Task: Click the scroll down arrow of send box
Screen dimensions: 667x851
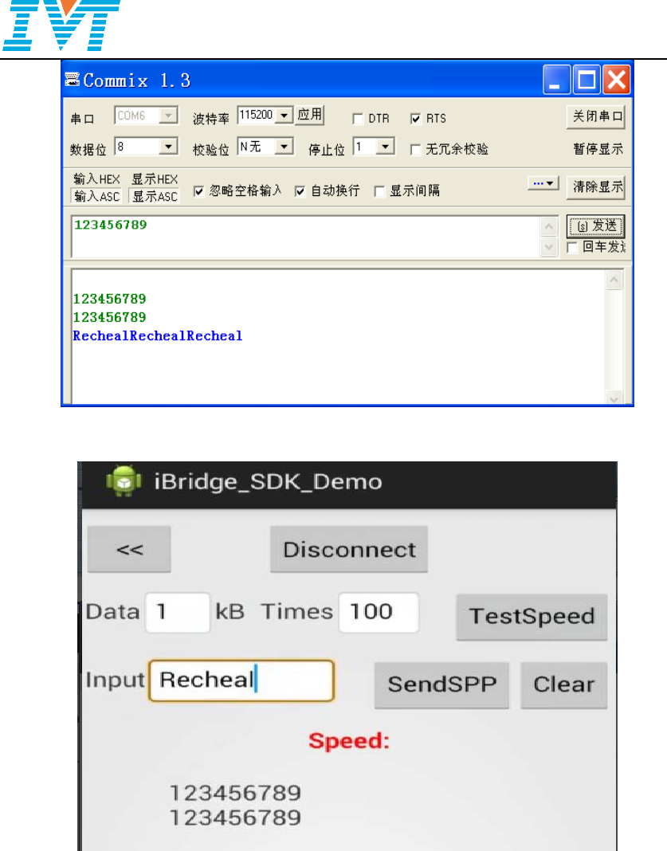Action: coord(549,248)
